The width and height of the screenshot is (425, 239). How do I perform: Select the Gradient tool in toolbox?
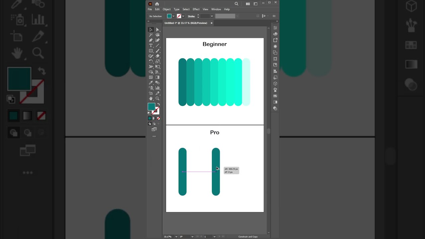[x=157, y=77]
